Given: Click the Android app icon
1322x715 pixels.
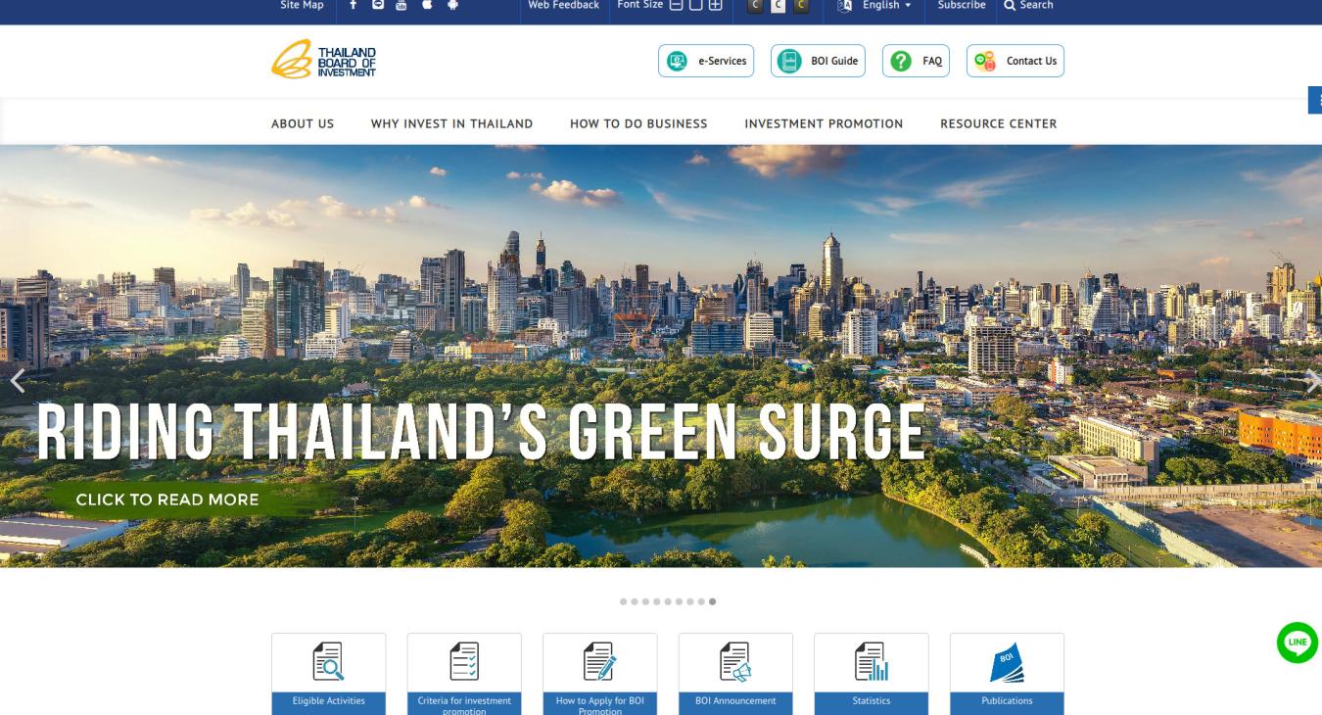Looking at the screenshot, I should coord(451,5).
